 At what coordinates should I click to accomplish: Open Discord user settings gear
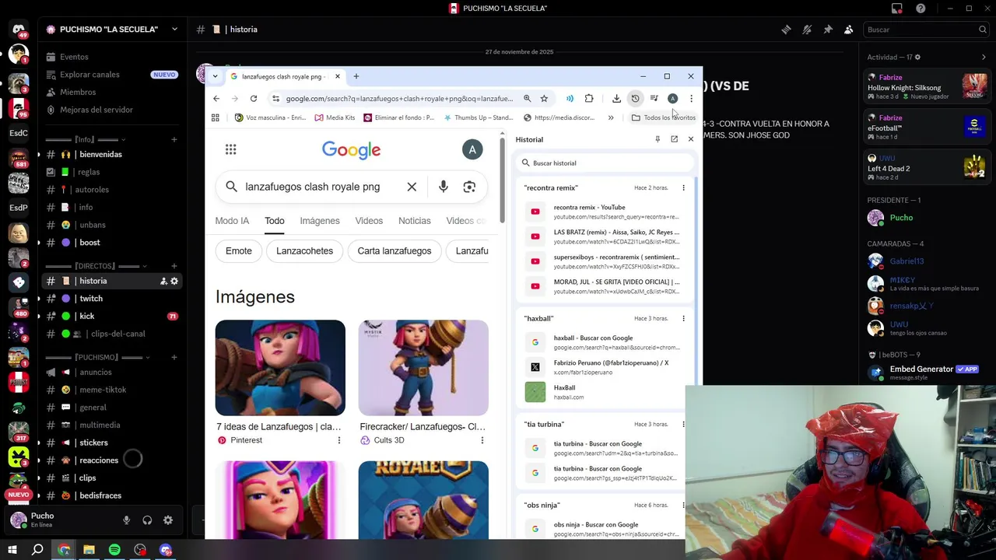coord(168,520)
